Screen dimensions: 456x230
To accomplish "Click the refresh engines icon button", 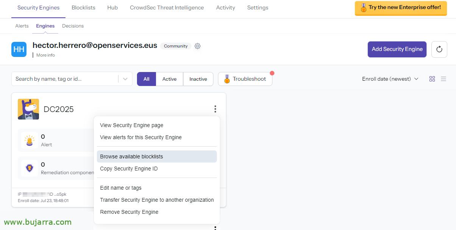I will [x=439, y=49].
